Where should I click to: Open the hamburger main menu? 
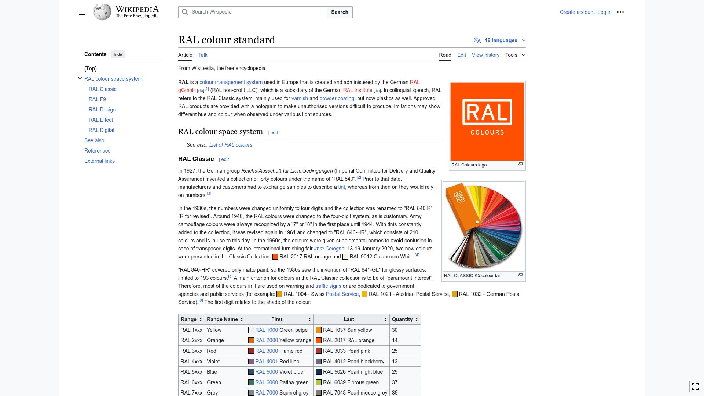tap(82, 12)
